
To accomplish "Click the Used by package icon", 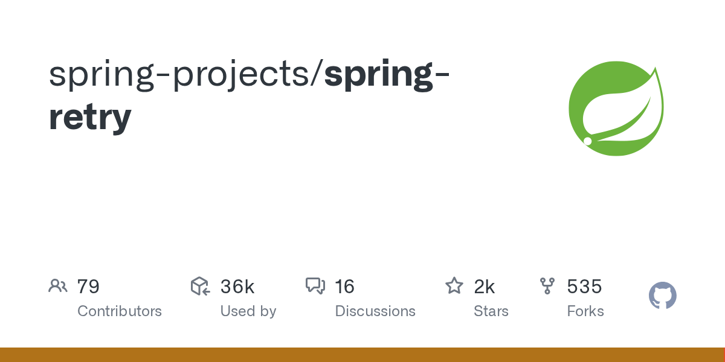I will 201,286.
